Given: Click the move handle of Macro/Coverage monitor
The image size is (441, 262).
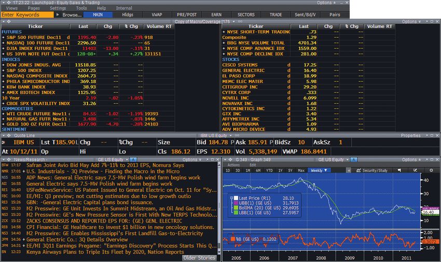Looking at the screenshot, I should point(9,22).
